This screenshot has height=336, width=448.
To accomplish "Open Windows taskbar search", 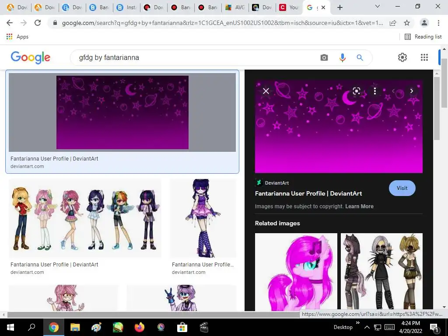I will (31, 327).
